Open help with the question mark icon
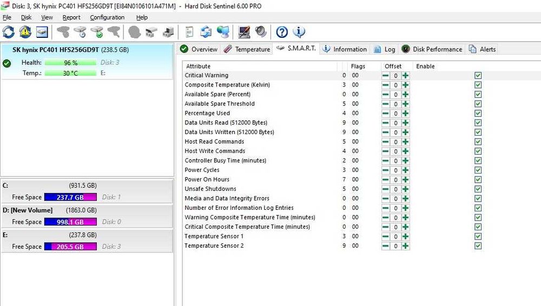The width and height of the screenshot is (541, 306). point(282,32)
